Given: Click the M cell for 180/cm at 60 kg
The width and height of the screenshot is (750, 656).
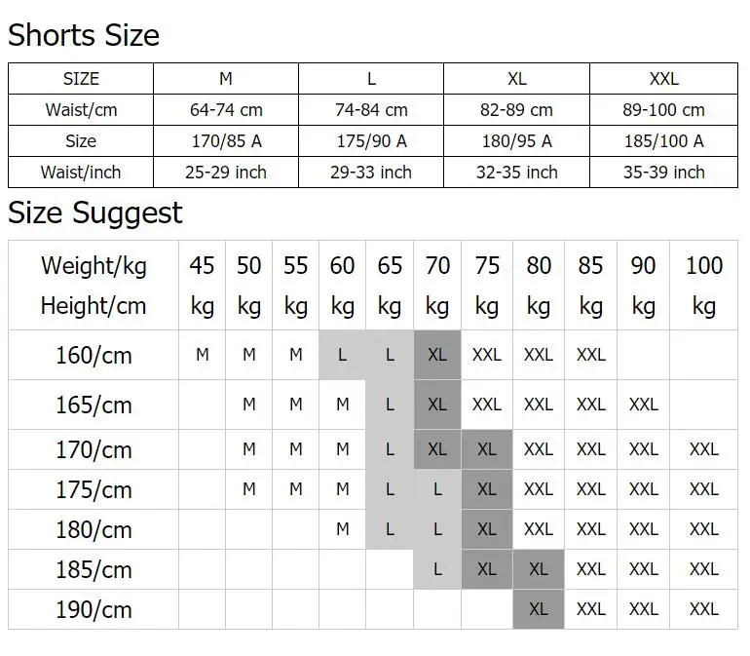Looking at the screenshot, I should pyautogui.click(x=343, y=529).
